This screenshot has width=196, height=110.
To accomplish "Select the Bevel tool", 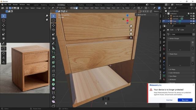I will click(54, 67).
